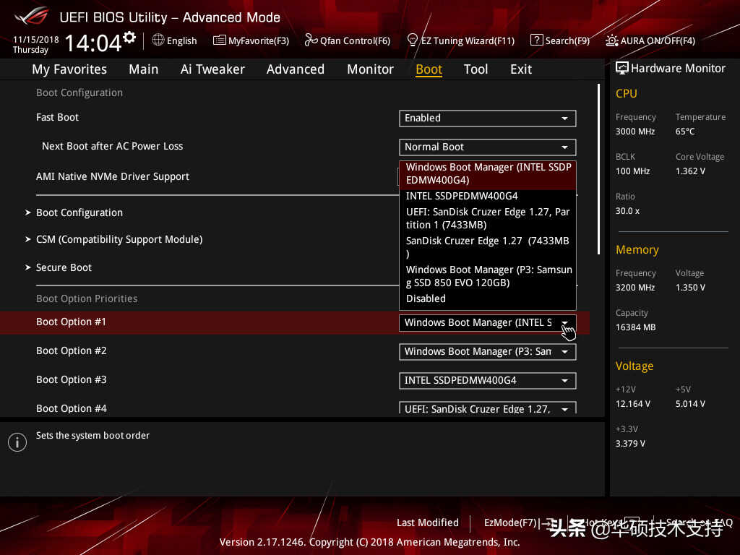Click the AURA light icon

[x=611, y=40]
